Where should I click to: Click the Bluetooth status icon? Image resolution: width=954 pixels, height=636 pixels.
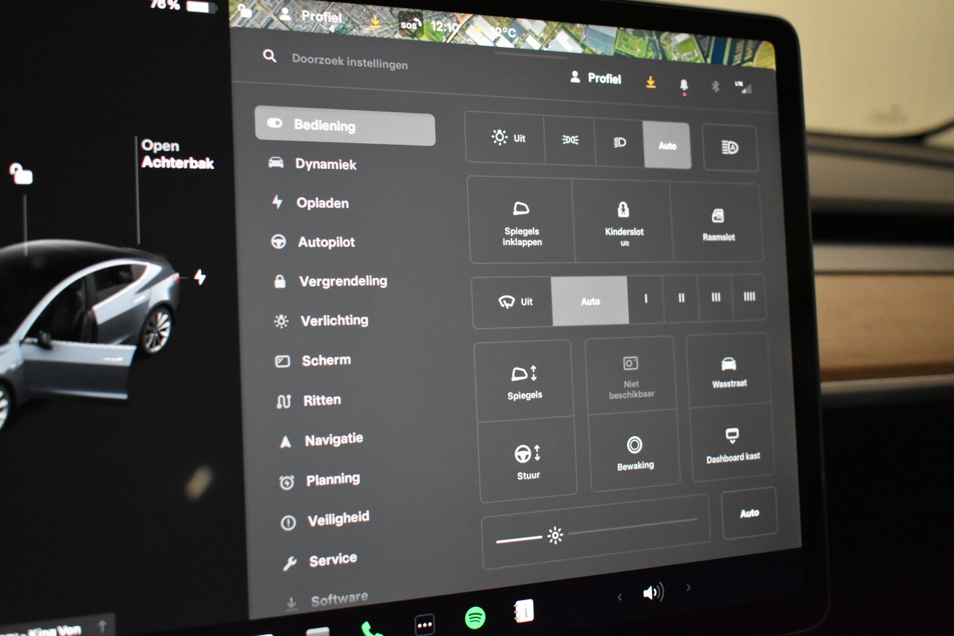[x=715, y=86]
